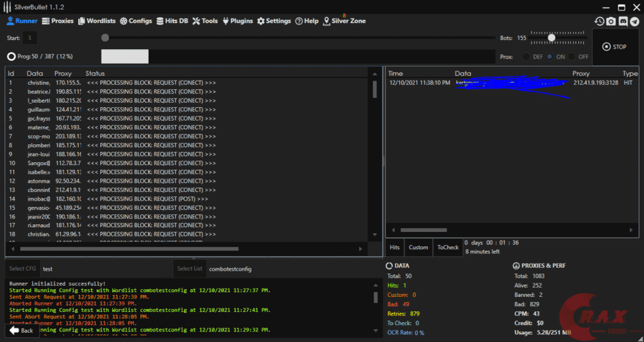
Task: Open the Discord link icon
Action: tap(623, 21)
